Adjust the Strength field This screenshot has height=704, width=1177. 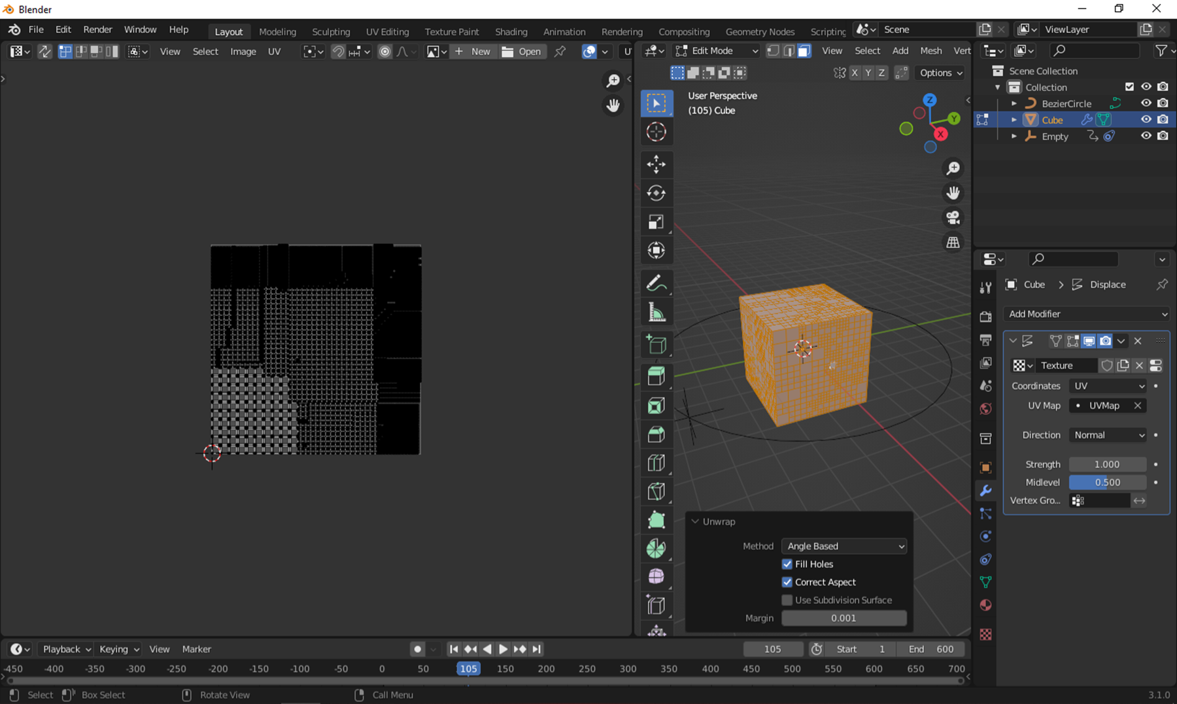tap(1107, 465)
